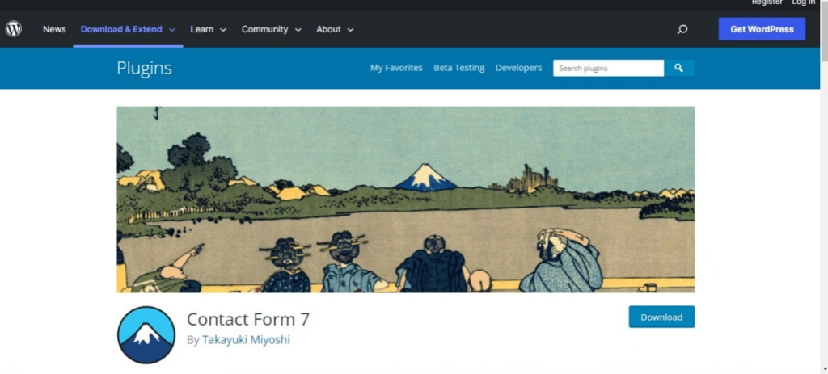Expand the Learn dropdown menu
Screen dimensions: 828x374
point(208,30)
